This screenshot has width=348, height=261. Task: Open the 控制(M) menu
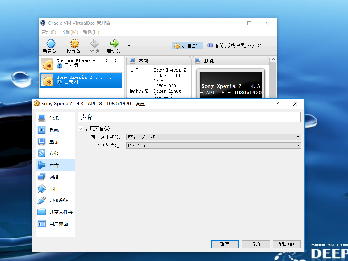pos(69,32)
